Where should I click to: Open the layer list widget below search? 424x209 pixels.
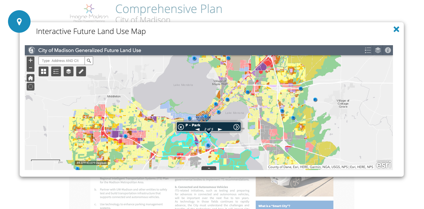69,71
